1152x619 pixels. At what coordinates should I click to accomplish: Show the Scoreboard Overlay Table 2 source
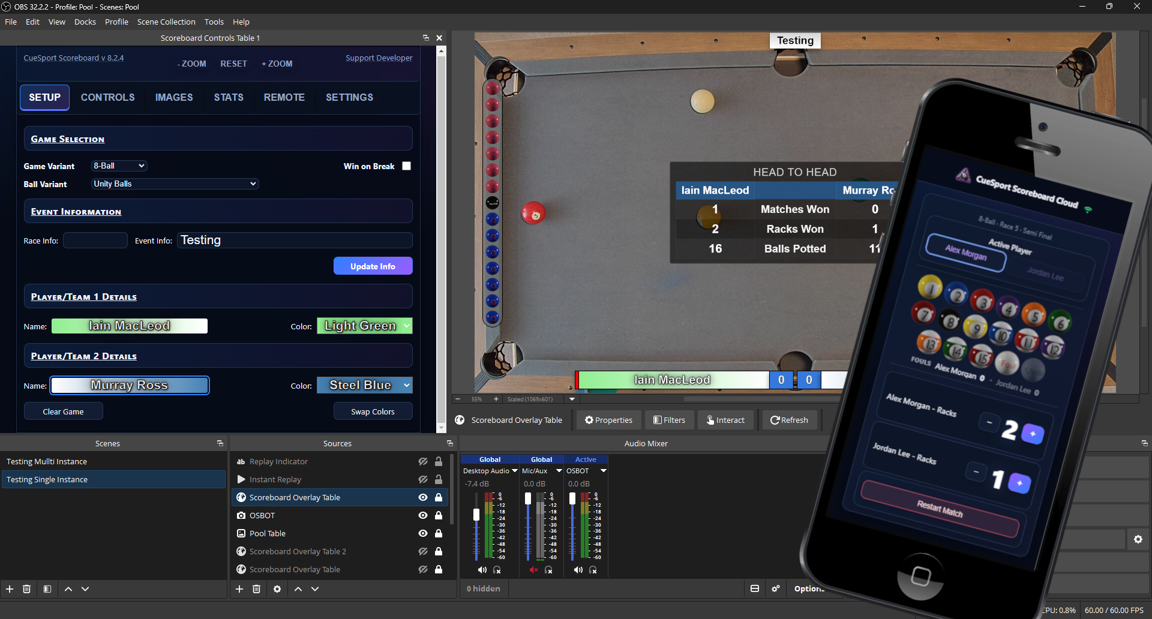[x=423, y=551]
